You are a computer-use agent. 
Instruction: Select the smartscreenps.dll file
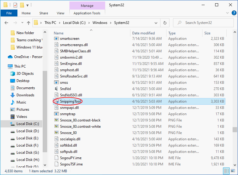(74, 45)
